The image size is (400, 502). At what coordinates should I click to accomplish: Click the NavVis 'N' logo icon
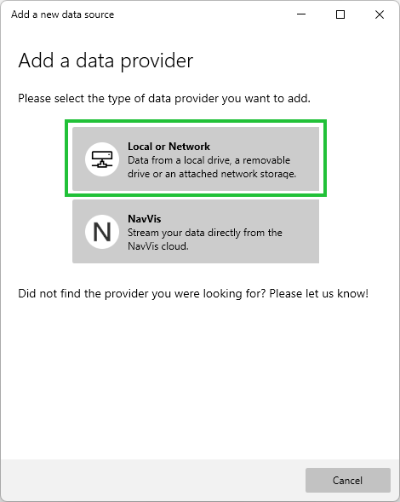point(102,232)
